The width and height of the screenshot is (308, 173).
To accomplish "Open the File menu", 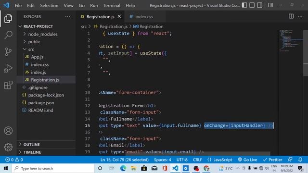I will pos(18,5).
